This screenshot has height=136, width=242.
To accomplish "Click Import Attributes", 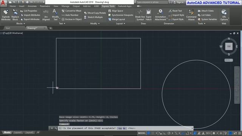I will pos(30,15).
